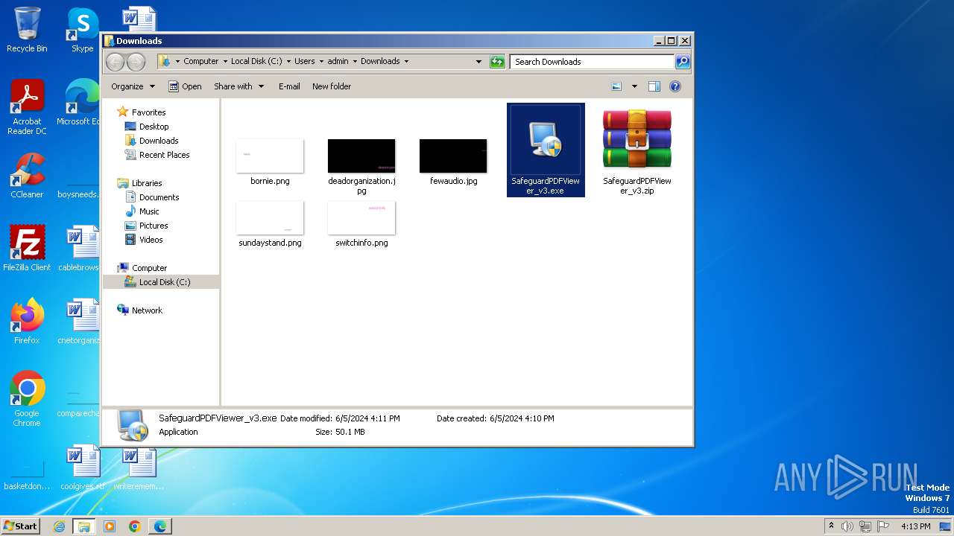Screen dimensions: 954x536
Task: Click Windows Explorer taskbar icon
Action: click(83, 526)
